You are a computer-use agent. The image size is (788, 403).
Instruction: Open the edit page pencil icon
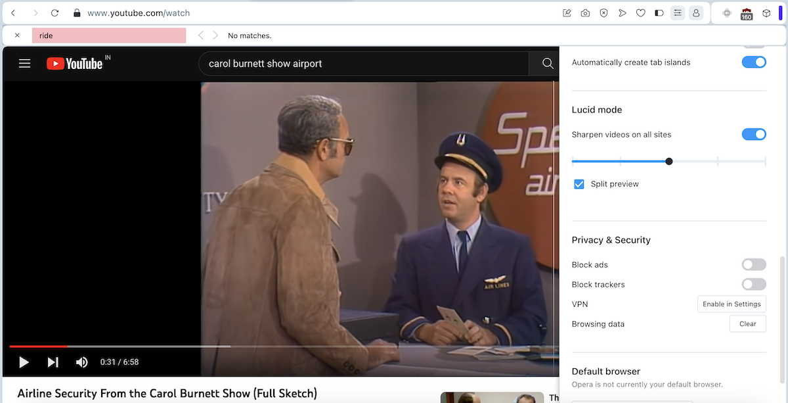click(x=567, y=13)
